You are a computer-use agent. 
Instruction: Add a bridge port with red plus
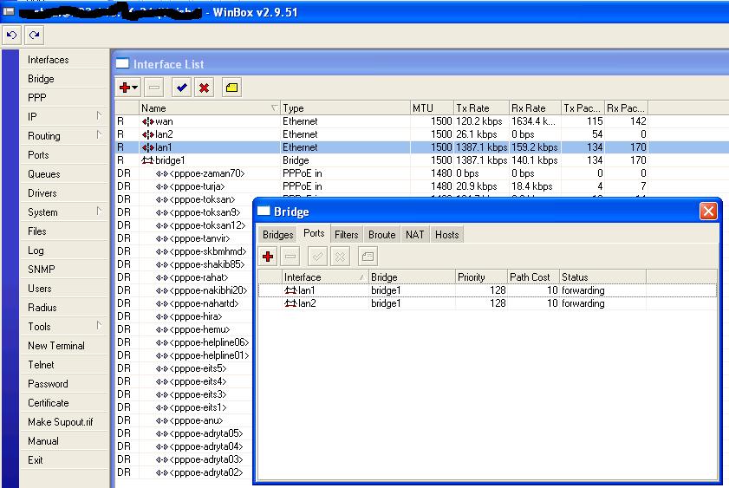coord(268,257)
